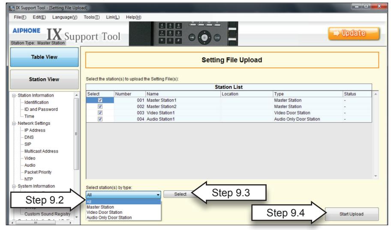Click tree panel horizontal scroll left arrow

pyautogui.click(x=13, y=223)
